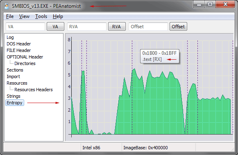238x155 pixels.
Task: Select Strings in the tree
Action: (x=14, y=96)
